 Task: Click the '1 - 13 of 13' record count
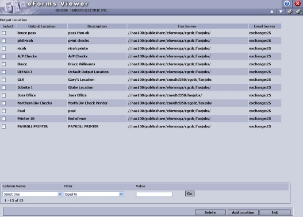tap(14, 200)
